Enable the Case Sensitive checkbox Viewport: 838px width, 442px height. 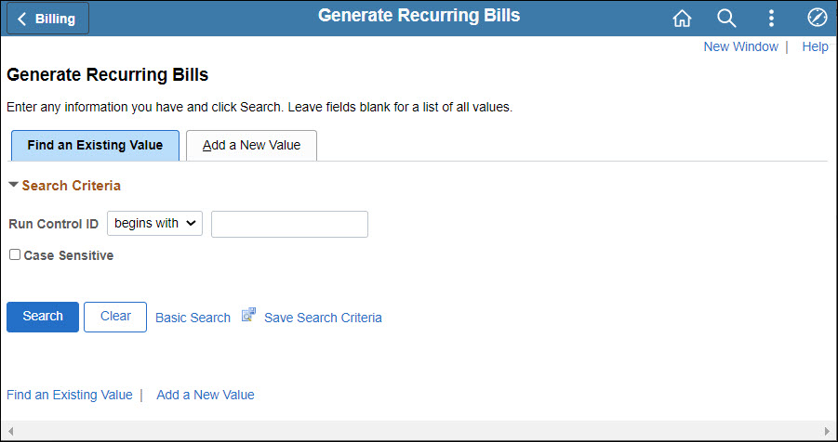tap(15, 254)
